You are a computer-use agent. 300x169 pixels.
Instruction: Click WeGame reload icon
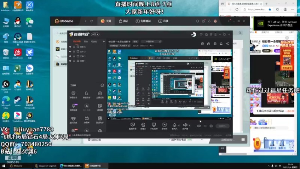(x=91, y=21)
